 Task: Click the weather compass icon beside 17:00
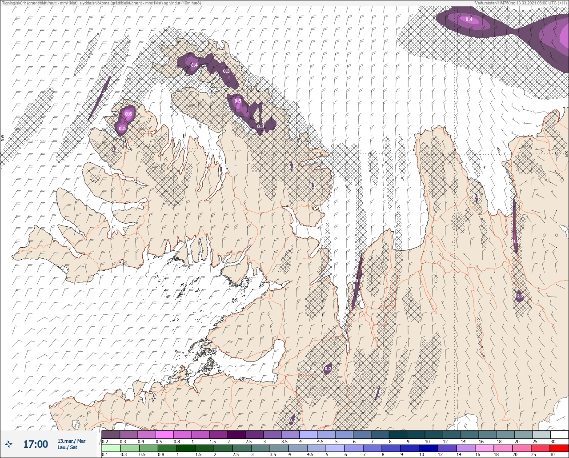click(8, 444)
